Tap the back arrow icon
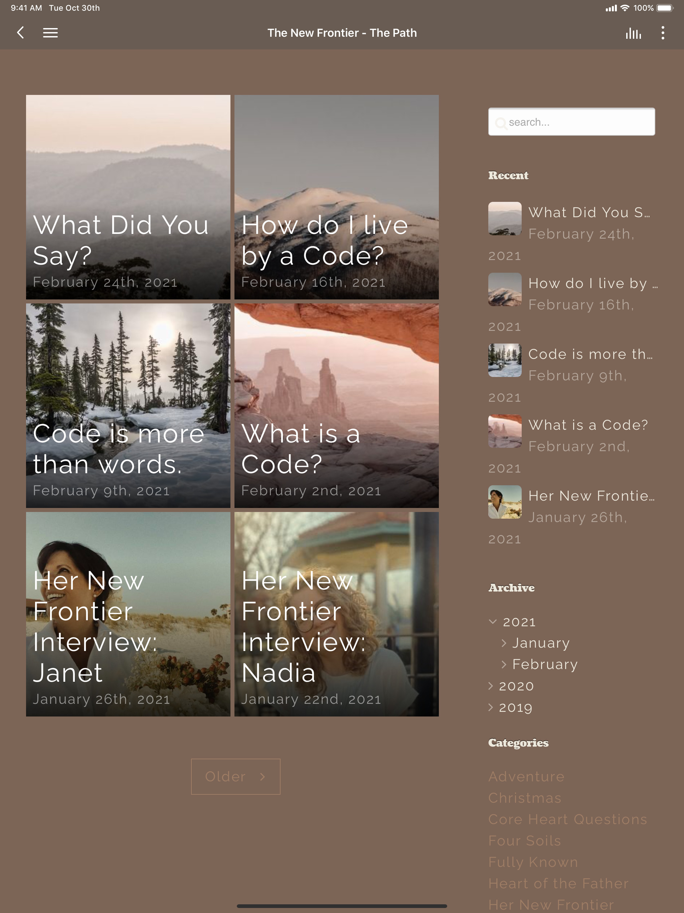This screenshot has height=913, width=684. click(20, 33)
